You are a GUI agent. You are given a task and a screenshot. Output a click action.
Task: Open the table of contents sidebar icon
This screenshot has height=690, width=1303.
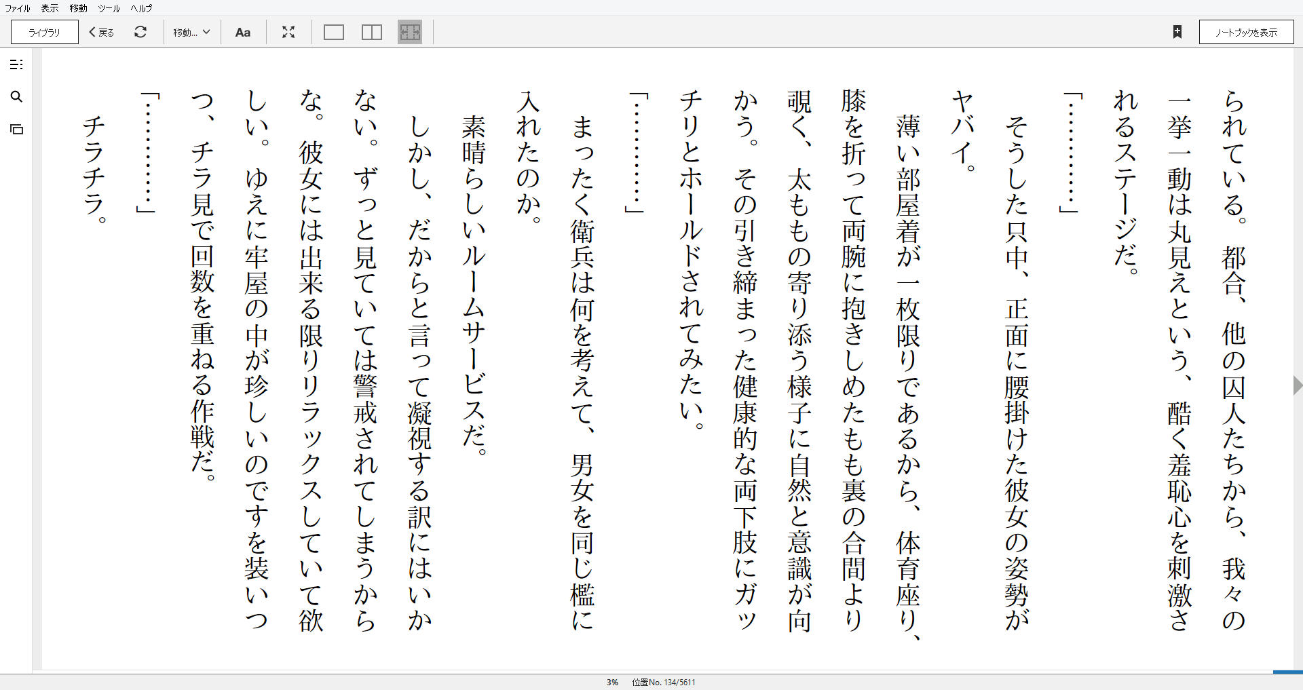pos(16,64)
